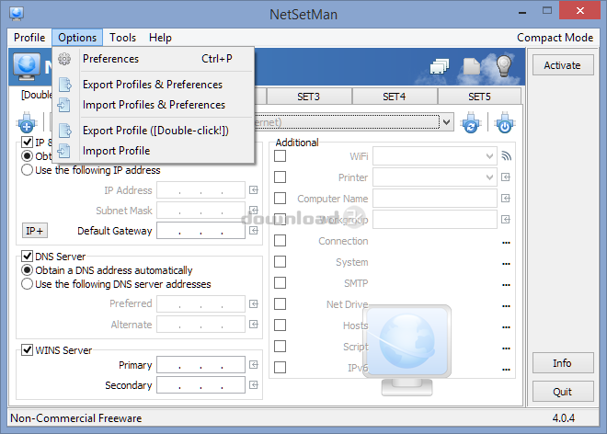The image size is (607, 434).
Task: Toggle the DNS Server checkbox
Action: [27, 257]
